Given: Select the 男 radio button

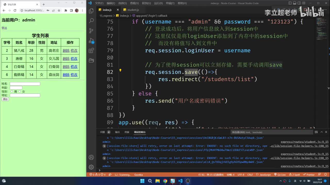Looking at the screenshot, I should [x=12, y=91].
